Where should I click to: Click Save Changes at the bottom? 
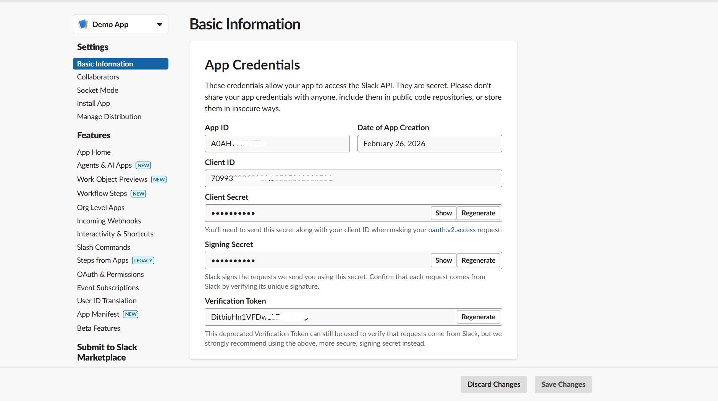point(563,384)
